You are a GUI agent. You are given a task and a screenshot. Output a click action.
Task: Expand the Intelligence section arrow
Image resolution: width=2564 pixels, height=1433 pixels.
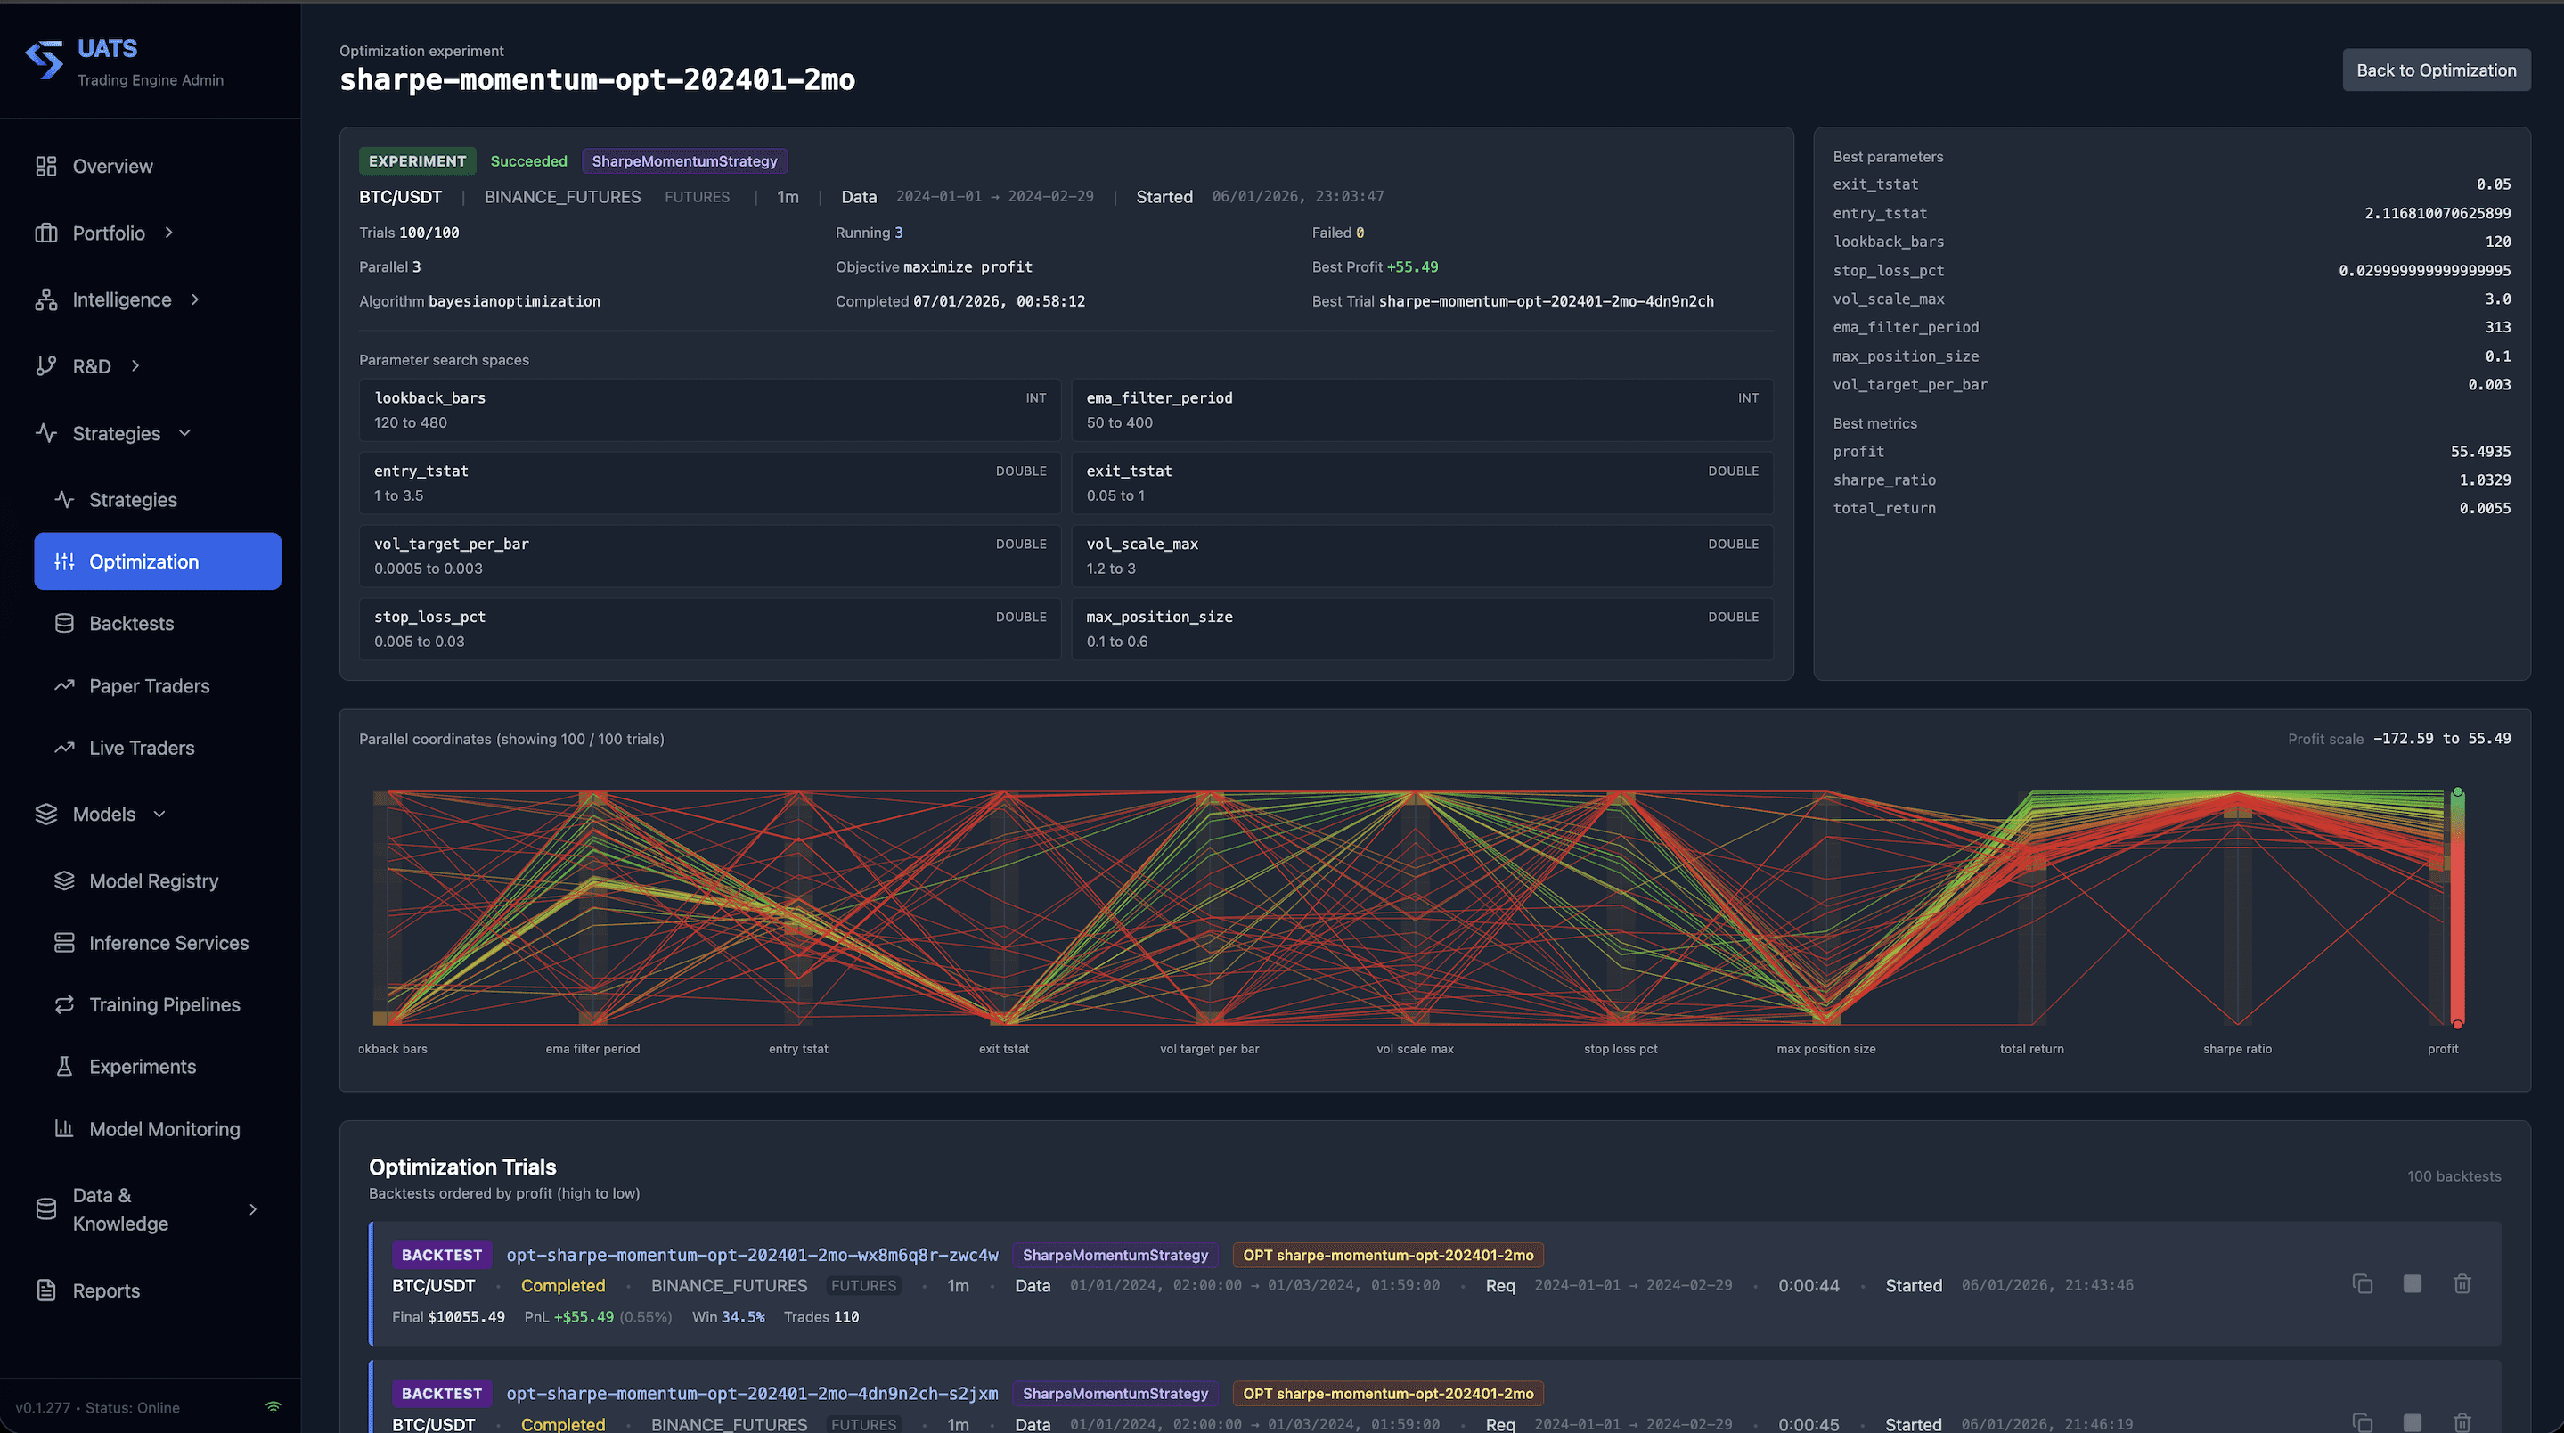pyautogui.click(x=195, y=299)
